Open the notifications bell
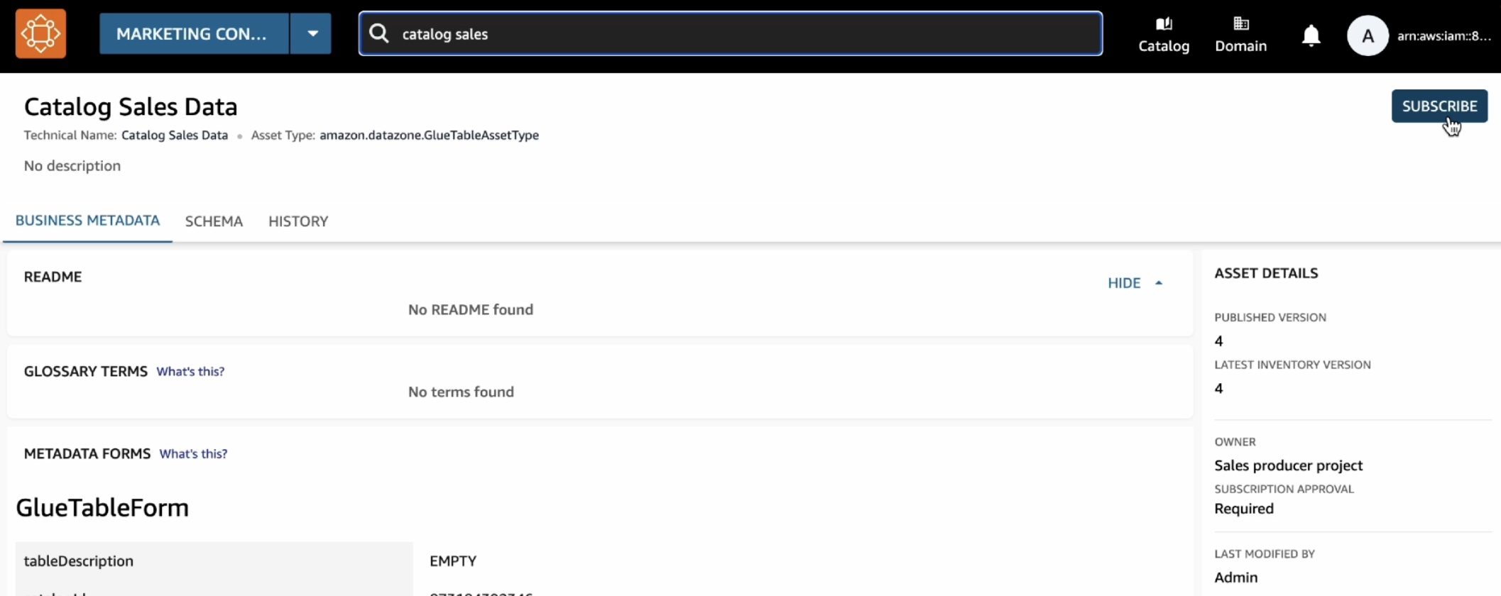This screenshot has height=596, width=1501. (x=1311, y=35)
